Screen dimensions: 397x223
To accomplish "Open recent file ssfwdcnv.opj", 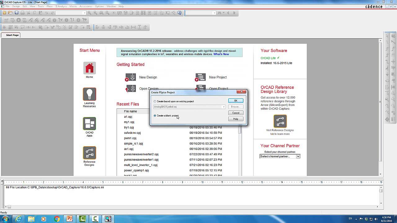I will (132, 133).
